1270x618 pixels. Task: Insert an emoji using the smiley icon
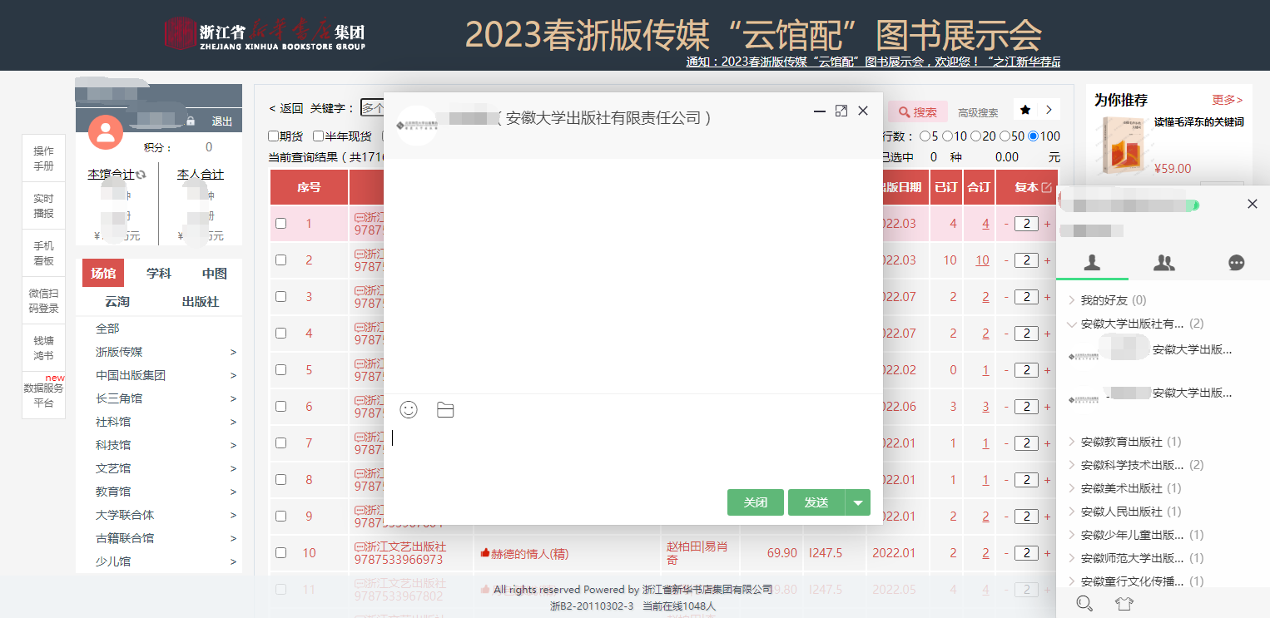click(x=409, y=409)
